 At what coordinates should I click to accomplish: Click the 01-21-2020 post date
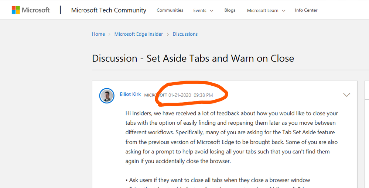click(180, 95)
